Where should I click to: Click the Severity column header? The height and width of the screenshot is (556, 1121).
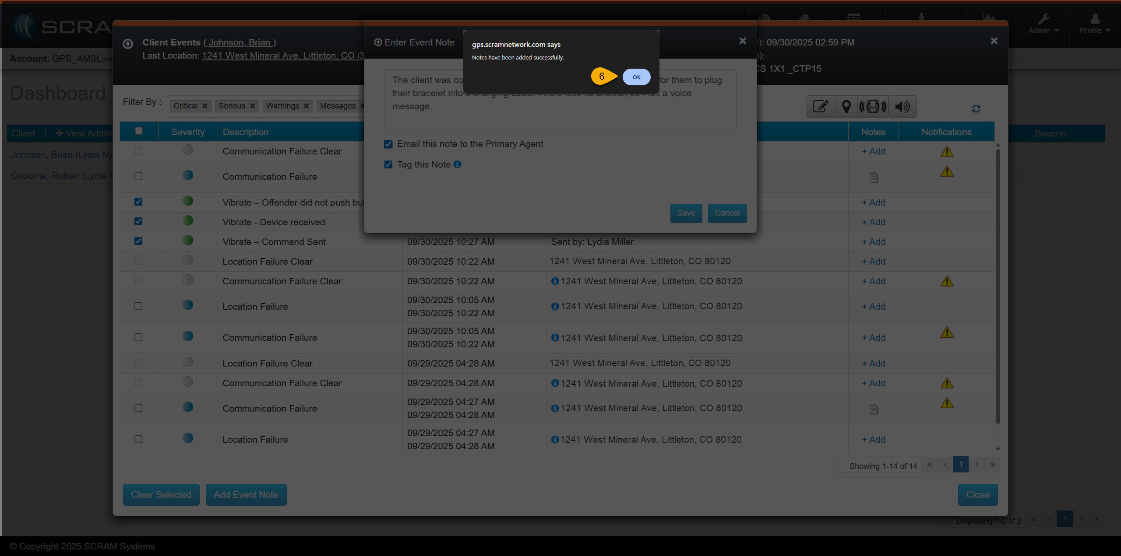pyautogui.click(x=188, y=132)
